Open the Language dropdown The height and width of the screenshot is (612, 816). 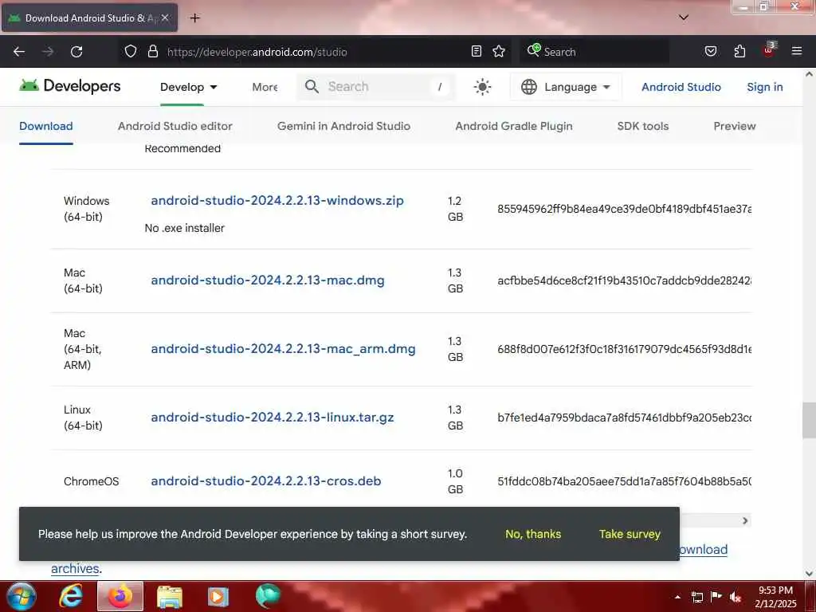tap(566, 87)
